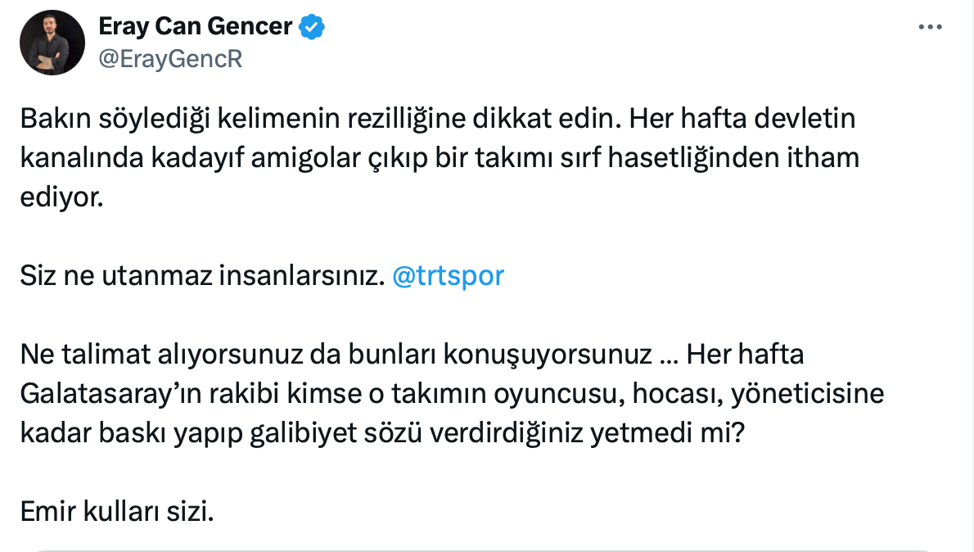974x552 pixels.
Task: Open Eray Can Gencer's profile picture
Action: [x=52, y=42]
